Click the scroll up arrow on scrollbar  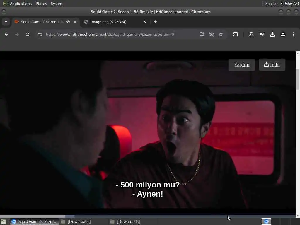coord(298,54)
